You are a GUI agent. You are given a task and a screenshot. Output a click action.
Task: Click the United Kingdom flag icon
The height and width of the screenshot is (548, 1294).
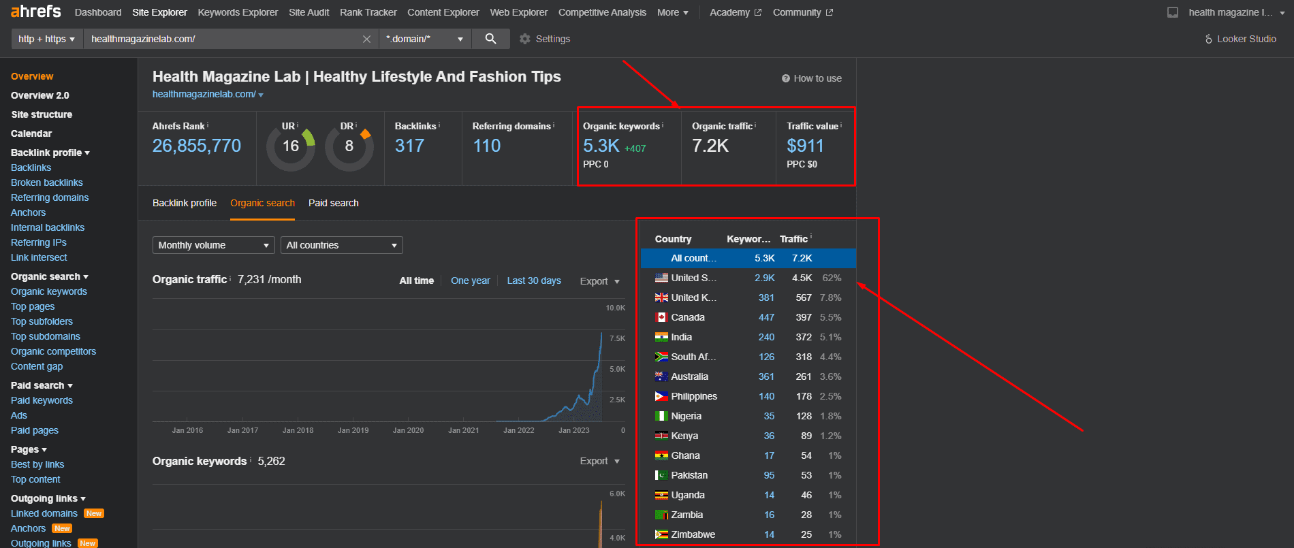[x=661, y=297]
